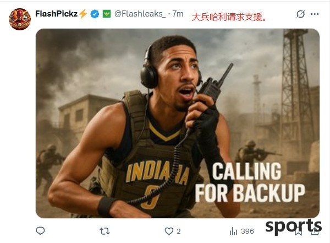Open the FlashPickz display name link
330x243 pixels.
(57, 14)
